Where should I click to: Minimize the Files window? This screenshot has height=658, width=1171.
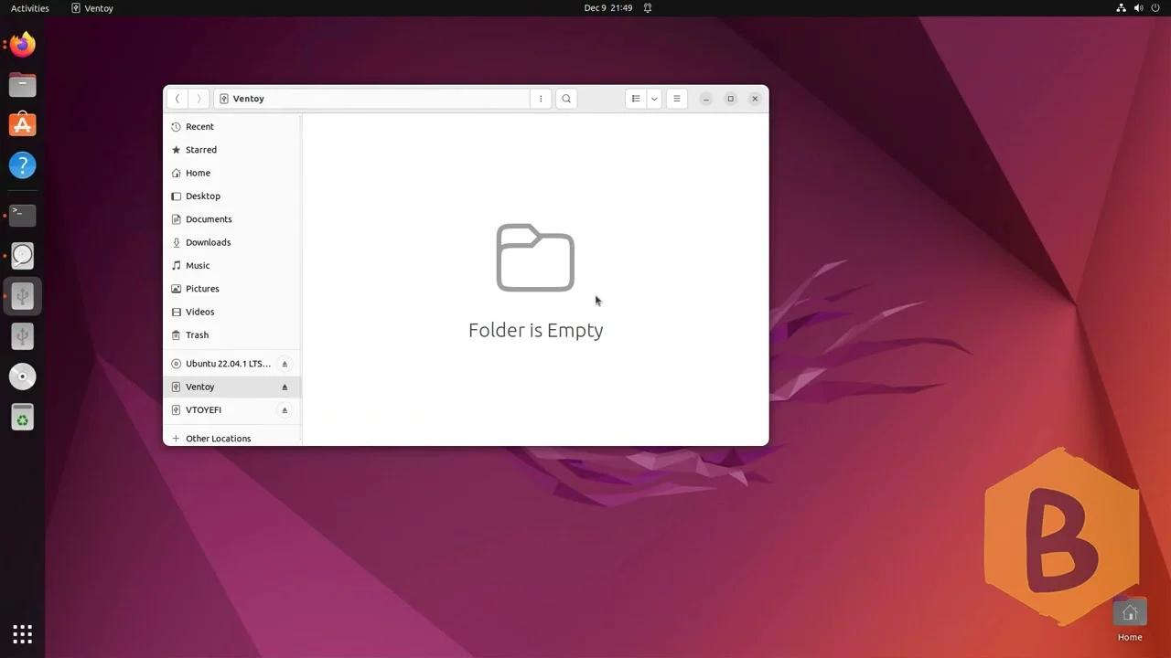(x=706, y=99)
